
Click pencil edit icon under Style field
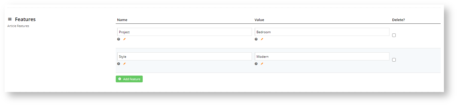point(124,64)
